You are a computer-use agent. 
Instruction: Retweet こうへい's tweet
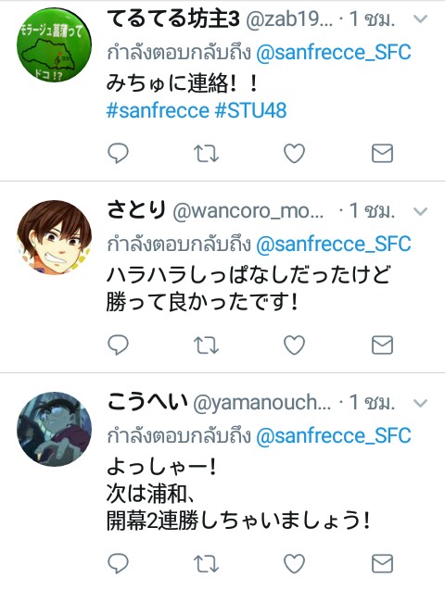[206, 564]
